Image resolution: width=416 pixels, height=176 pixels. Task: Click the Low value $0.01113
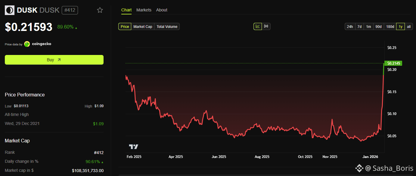pyautogui.click(x=21, y=106)
